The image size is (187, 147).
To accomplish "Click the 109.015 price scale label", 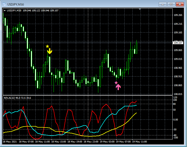I will click(x=178, y=59).
